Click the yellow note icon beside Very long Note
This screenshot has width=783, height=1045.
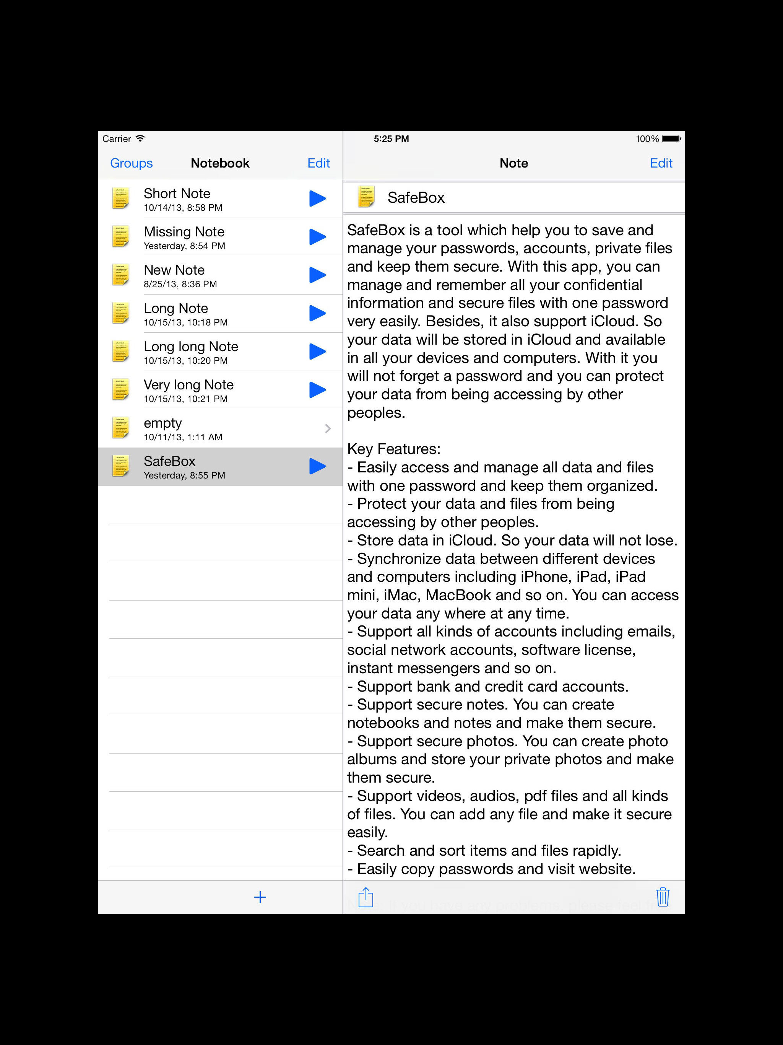tap(120, 390)
